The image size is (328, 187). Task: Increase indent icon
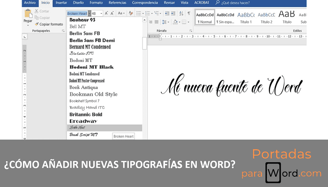173,14
